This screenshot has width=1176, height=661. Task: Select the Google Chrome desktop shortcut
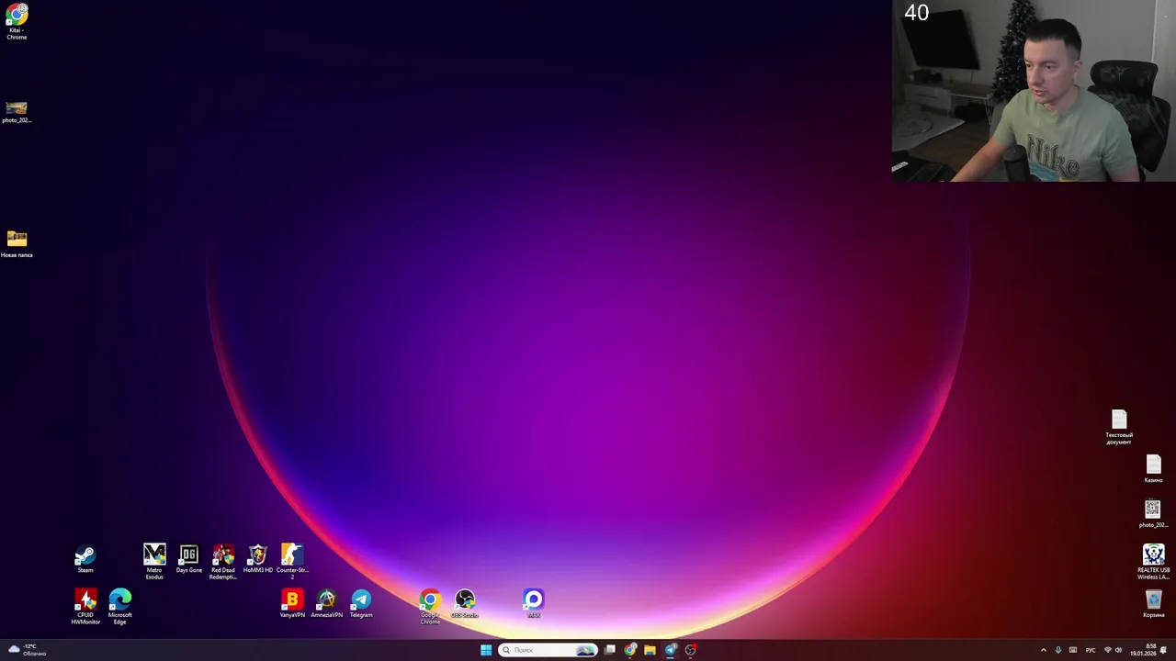(430, 607)
